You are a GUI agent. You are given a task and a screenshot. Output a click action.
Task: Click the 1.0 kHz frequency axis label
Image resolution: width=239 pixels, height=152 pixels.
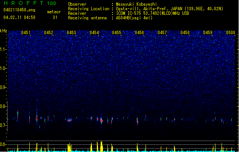coord(3,68)
